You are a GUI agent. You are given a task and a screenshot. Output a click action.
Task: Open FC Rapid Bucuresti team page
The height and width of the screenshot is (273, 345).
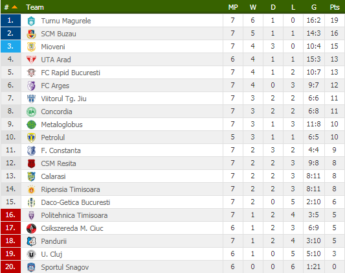(71, 73)
